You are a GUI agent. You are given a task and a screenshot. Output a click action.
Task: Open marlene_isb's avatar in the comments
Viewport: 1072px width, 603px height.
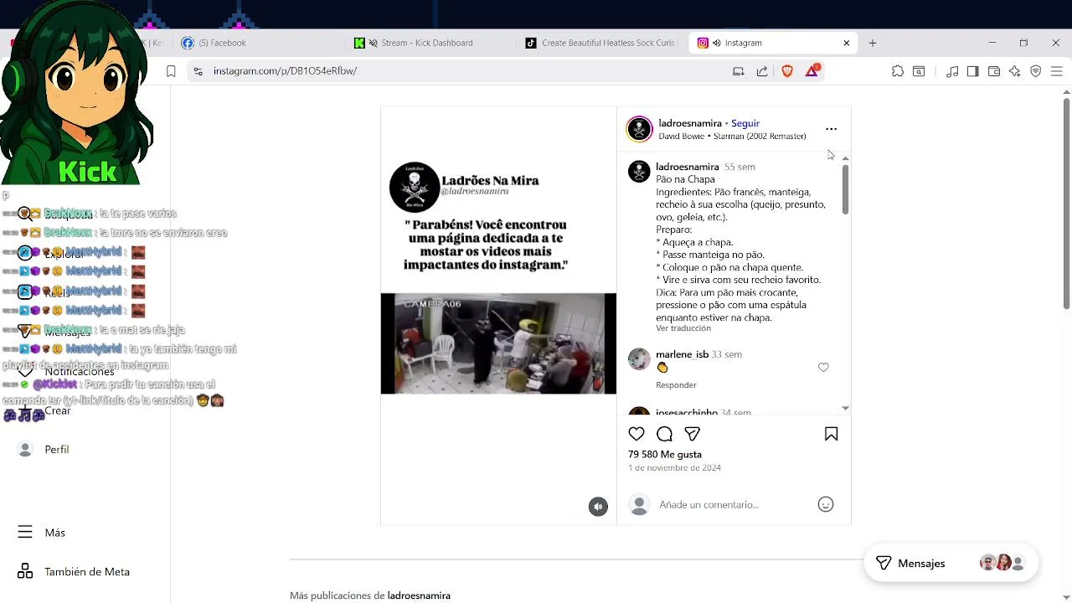click(639, 358)
